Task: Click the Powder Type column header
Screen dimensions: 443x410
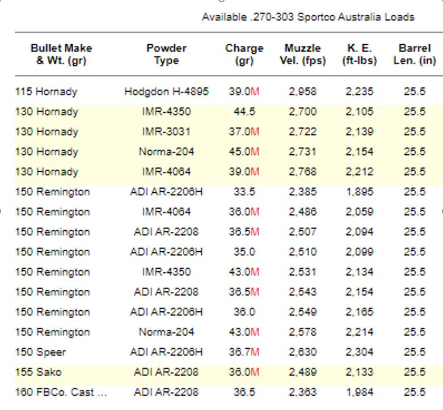Action: point(166,54)
